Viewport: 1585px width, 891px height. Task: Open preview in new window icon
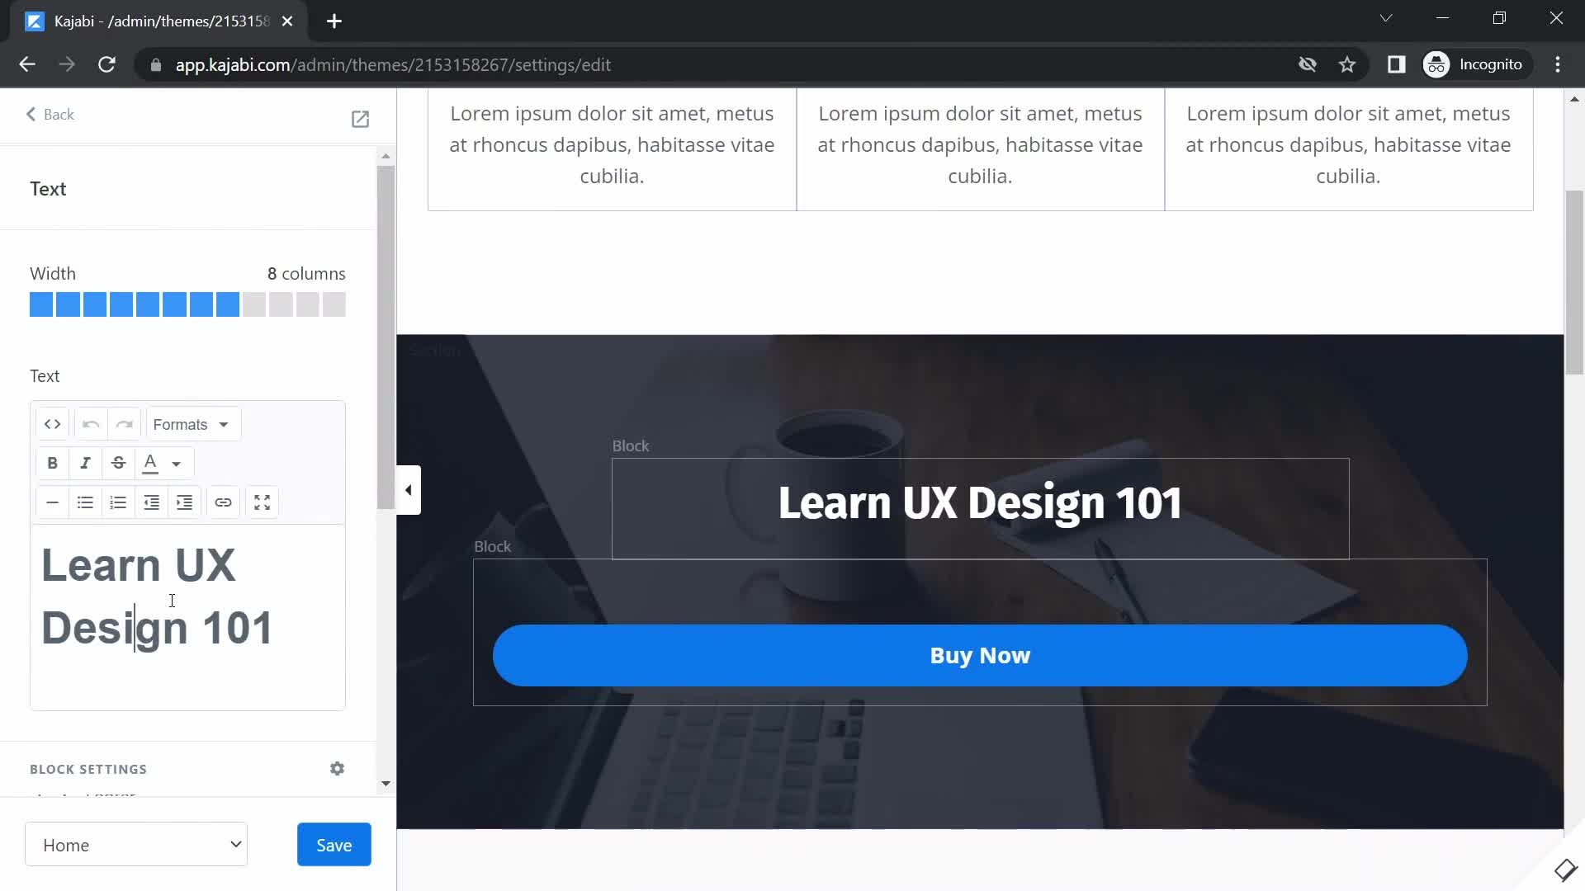(360, 119)
